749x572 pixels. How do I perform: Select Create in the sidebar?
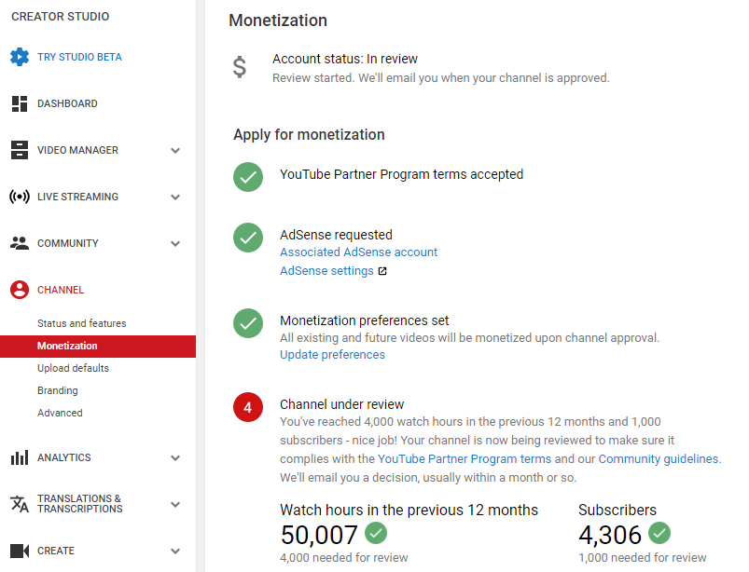point(56,551)
